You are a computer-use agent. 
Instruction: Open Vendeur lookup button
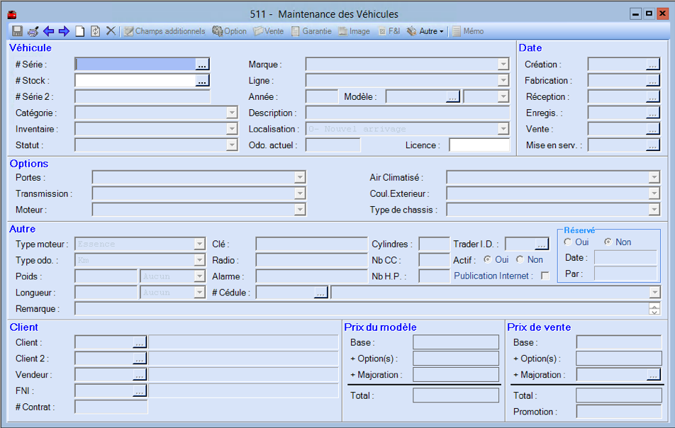tap(140, 375)
